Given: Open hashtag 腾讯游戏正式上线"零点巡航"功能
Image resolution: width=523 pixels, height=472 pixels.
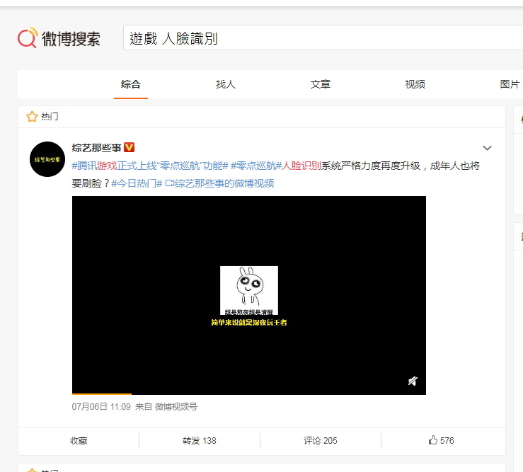Looking at the screenshot, I should [x=150, y=166].
